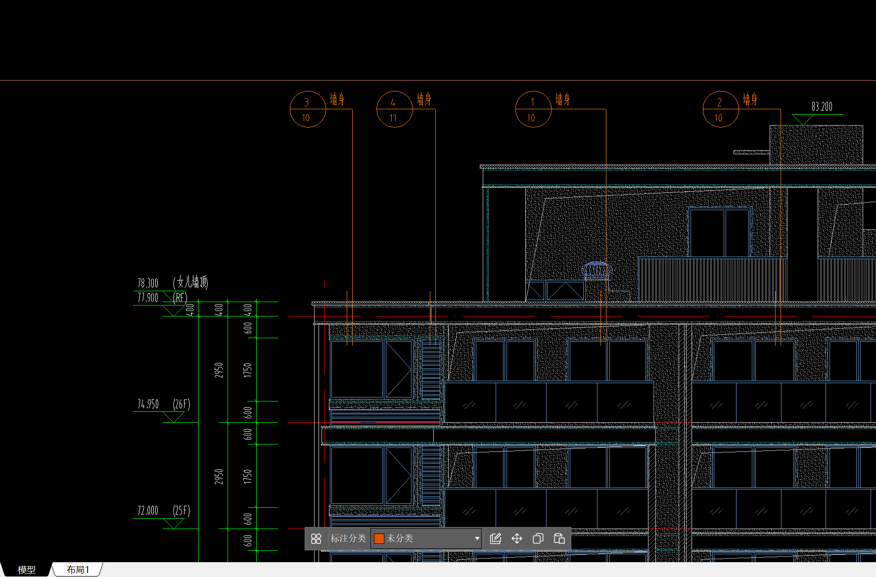Screen dimensions: 876x577
Task: Select the 墙身 callout bubble numbered 2
Action: (721, 109)
